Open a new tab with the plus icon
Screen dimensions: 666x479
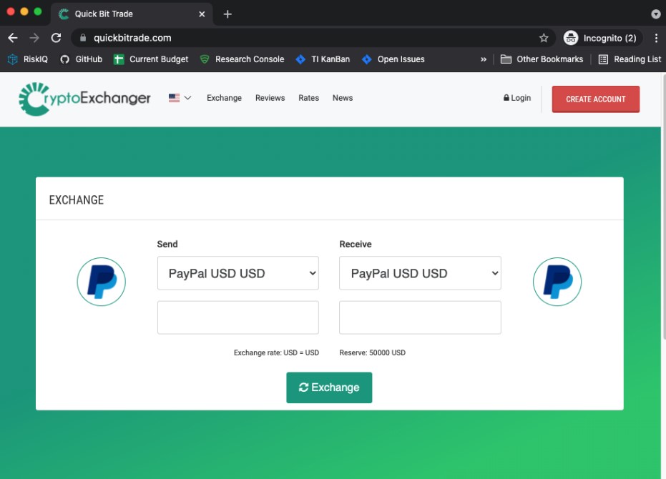[x=227, y=14]
